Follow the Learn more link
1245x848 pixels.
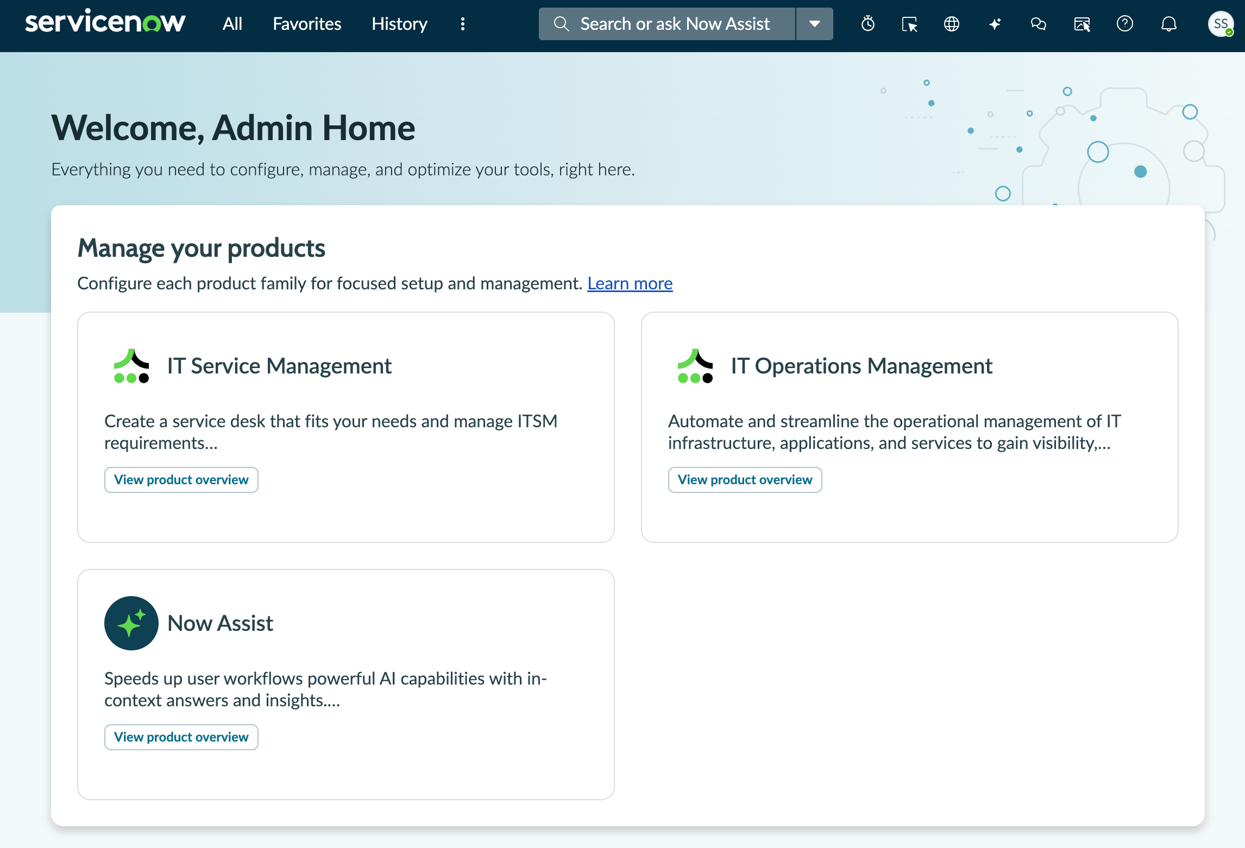[630, 283]
